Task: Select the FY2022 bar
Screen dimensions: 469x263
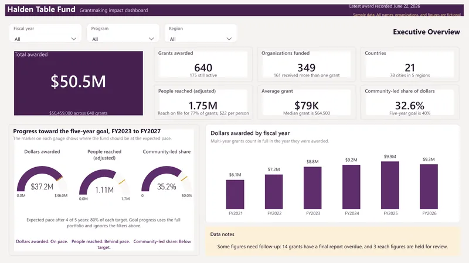Action: [x=274, y=192]
